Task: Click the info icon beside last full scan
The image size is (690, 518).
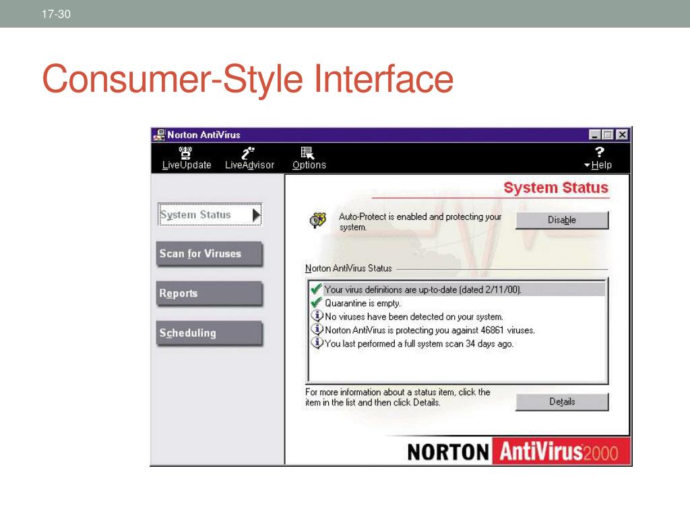Action: coord(317,343)
